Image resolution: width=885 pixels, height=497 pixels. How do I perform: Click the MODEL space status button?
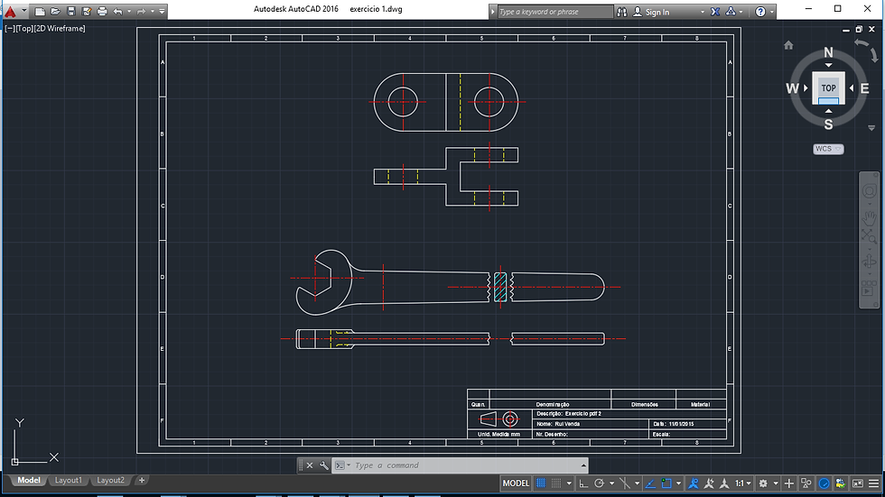516,483
